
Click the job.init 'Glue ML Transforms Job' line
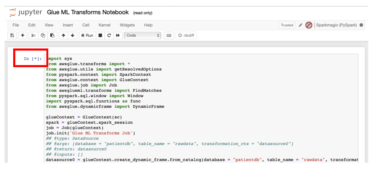click(x=90, y=133)
